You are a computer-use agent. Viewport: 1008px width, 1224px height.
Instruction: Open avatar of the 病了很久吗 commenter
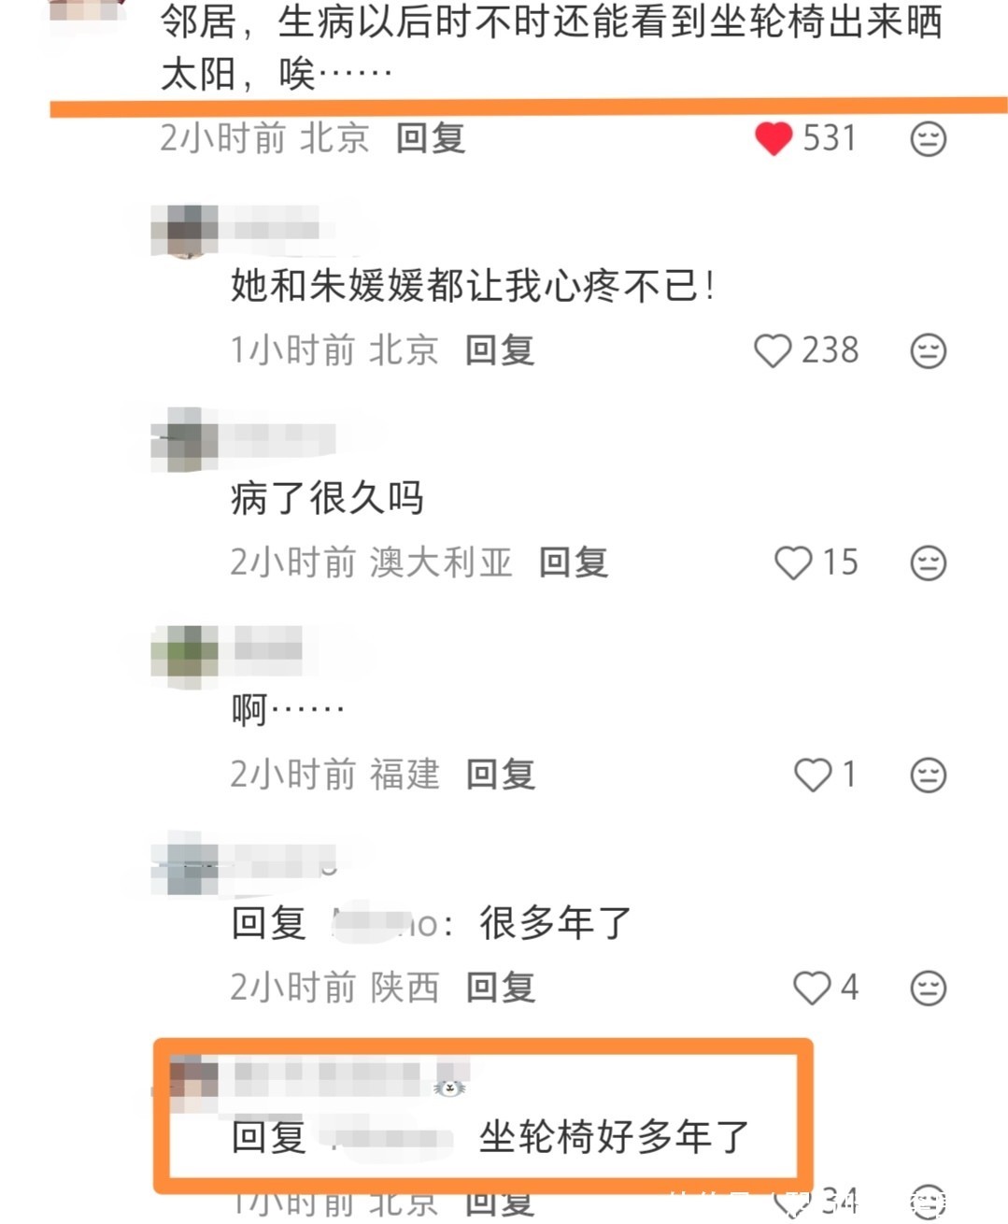(184, 440)
